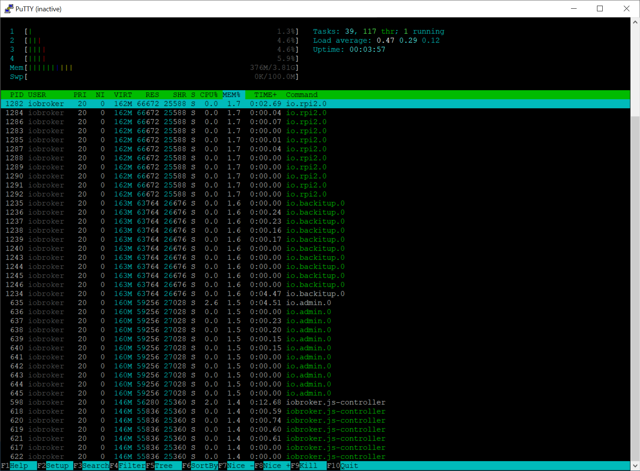This screenshot has width=640, height=471.
Task: Activate F3 Search in the bottom bar
Action: 91,466
